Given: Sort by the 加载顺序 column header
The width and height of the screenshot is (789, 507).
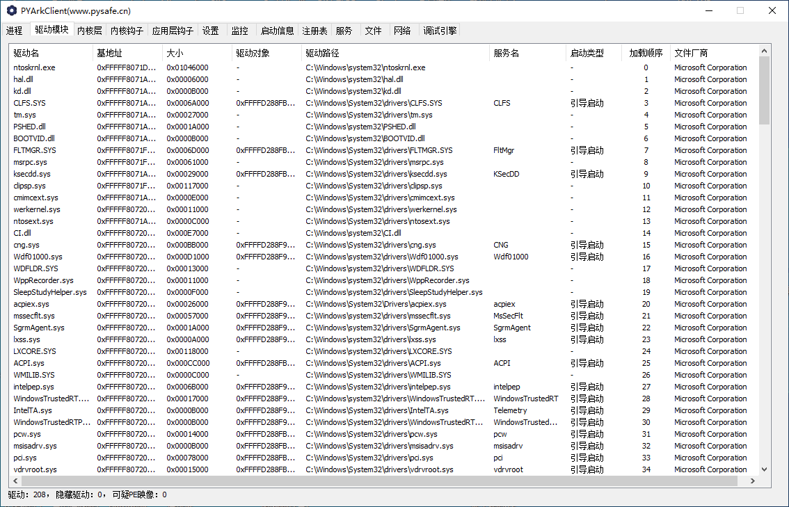Looking at the screenshot, I should click(645, 53).
